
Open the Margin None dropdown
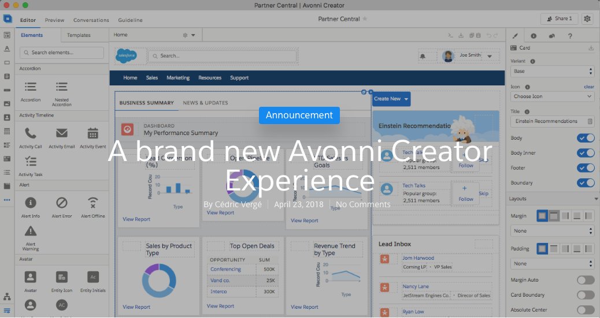(x=552, y=231)
